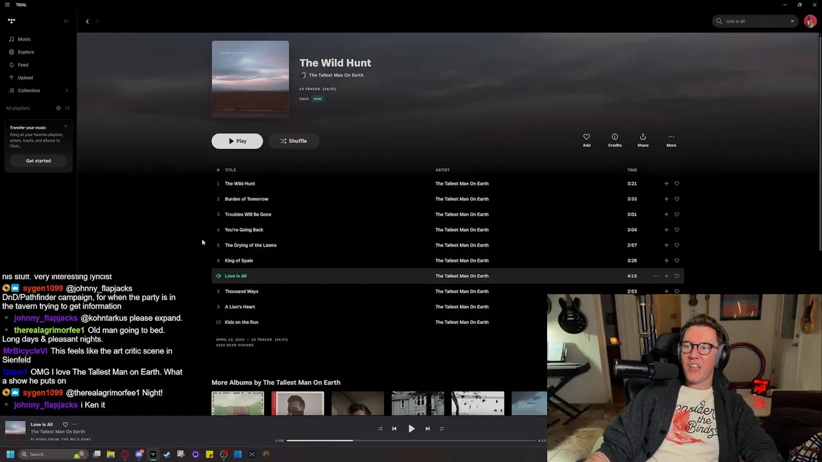Image resolution: width=822 pixels, height=462 pixels.
Task: Favorite Troubles Will Be Gone with heart
Action: [x=677, y=214]
